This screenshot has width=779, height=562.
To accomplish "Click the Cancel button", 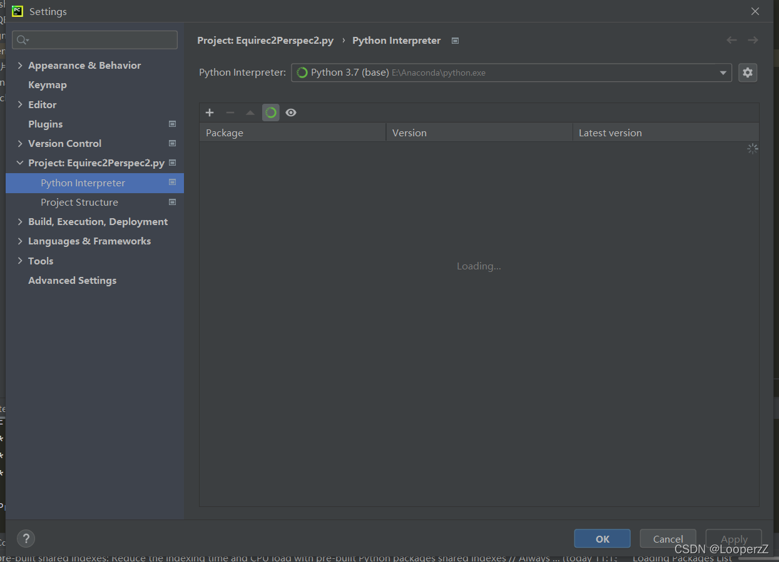I will coord(668,539).
